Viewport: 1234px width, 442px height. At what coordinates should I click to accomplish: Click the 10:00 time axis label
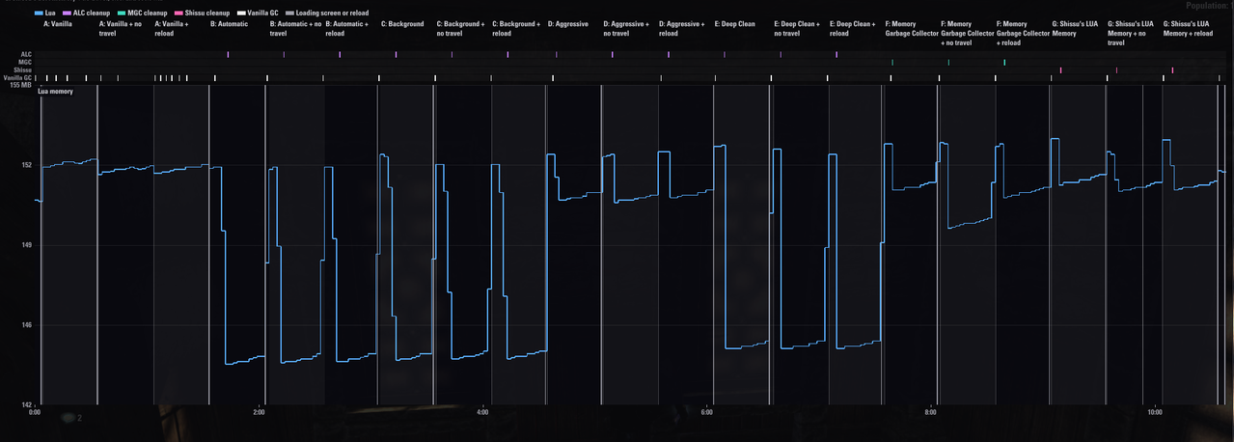pyautogui.click(x=1155, y=412)
